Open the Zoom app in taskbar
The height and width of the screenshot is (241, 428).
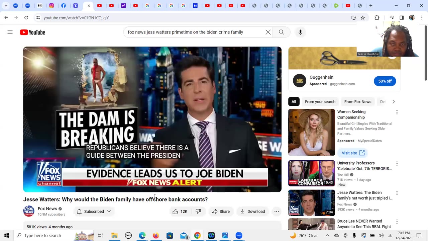click(239, 235)
